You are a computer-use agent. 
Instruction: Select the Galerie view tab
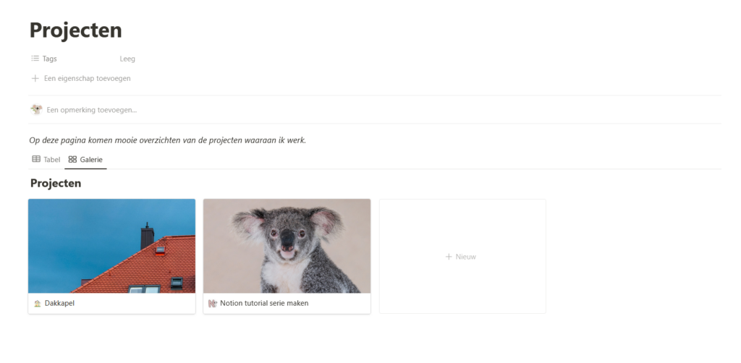pos(85,160)
